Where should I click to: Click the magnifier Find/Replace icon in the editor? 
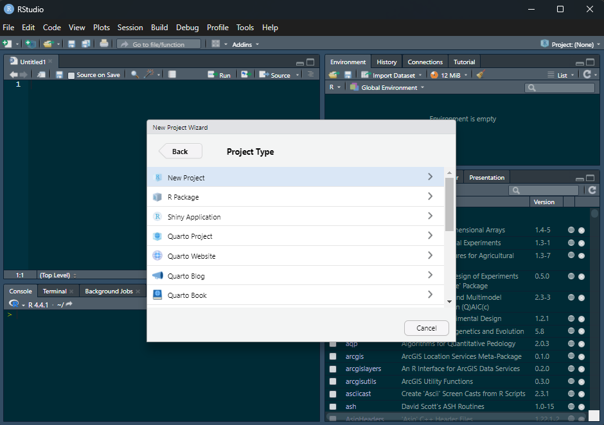tap(134, 75)
